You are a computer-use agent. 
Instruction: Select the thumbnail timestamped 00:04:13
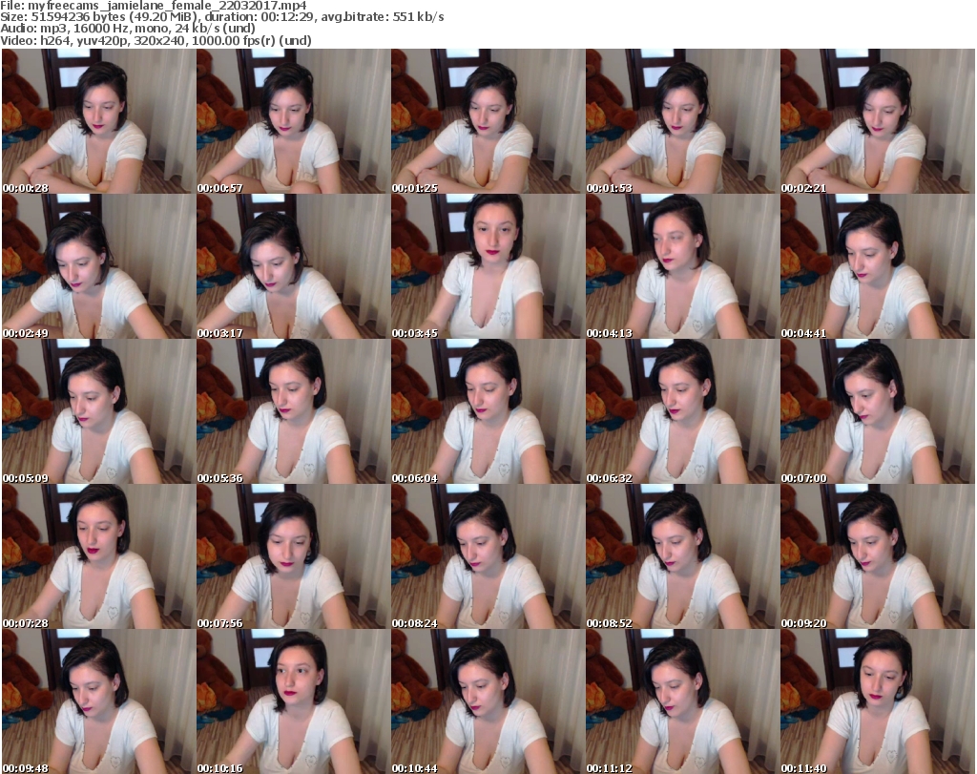[682, 266]
